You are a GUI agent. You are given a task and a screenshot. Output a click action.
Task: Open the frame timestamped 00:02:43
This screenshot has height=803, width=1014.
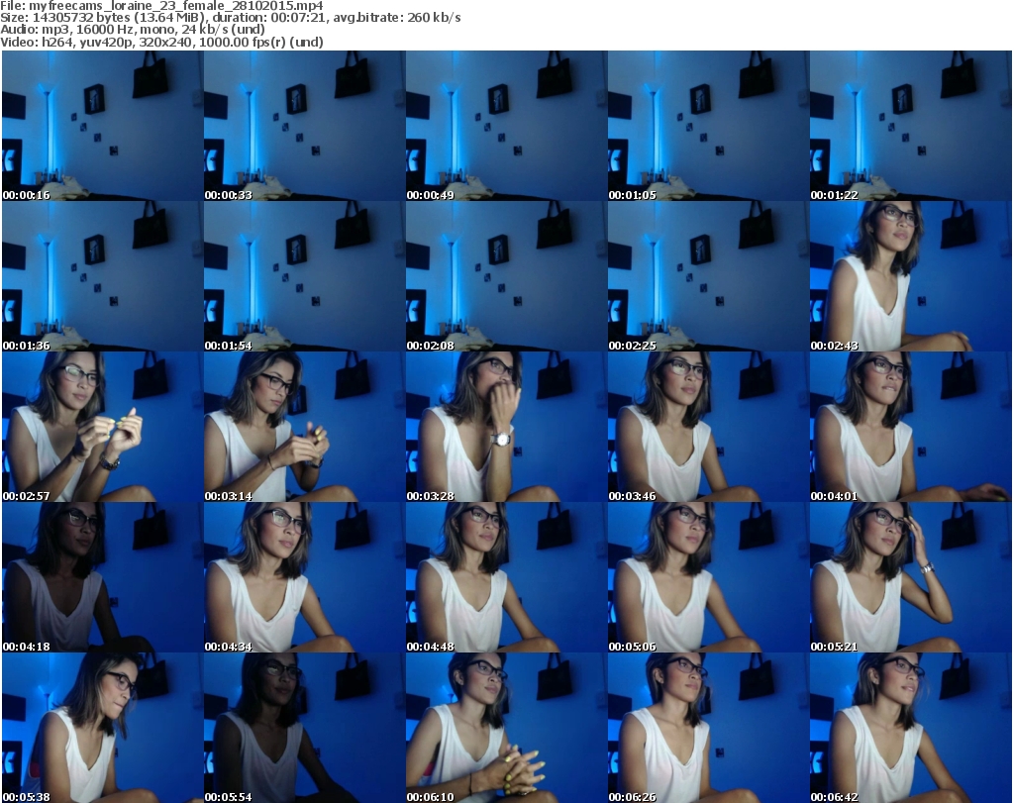coord(911,276)
